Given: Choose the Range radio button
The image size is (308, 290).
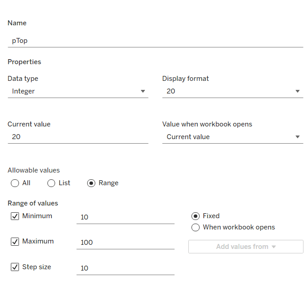Looking at the screenshot, I should tap(91, 183).
